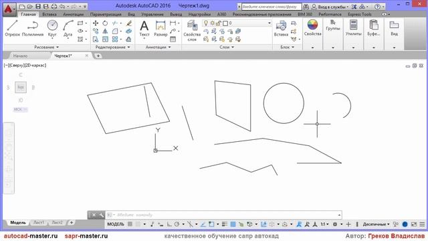Viewport: 428px width, 241px height.
Task: Expand the Рисование panel
Action: coord(46,47)
